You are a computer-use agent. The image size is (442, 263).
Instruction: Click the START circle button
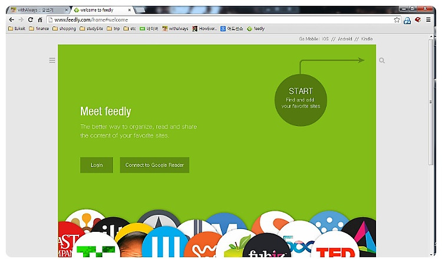pos(301,100)
